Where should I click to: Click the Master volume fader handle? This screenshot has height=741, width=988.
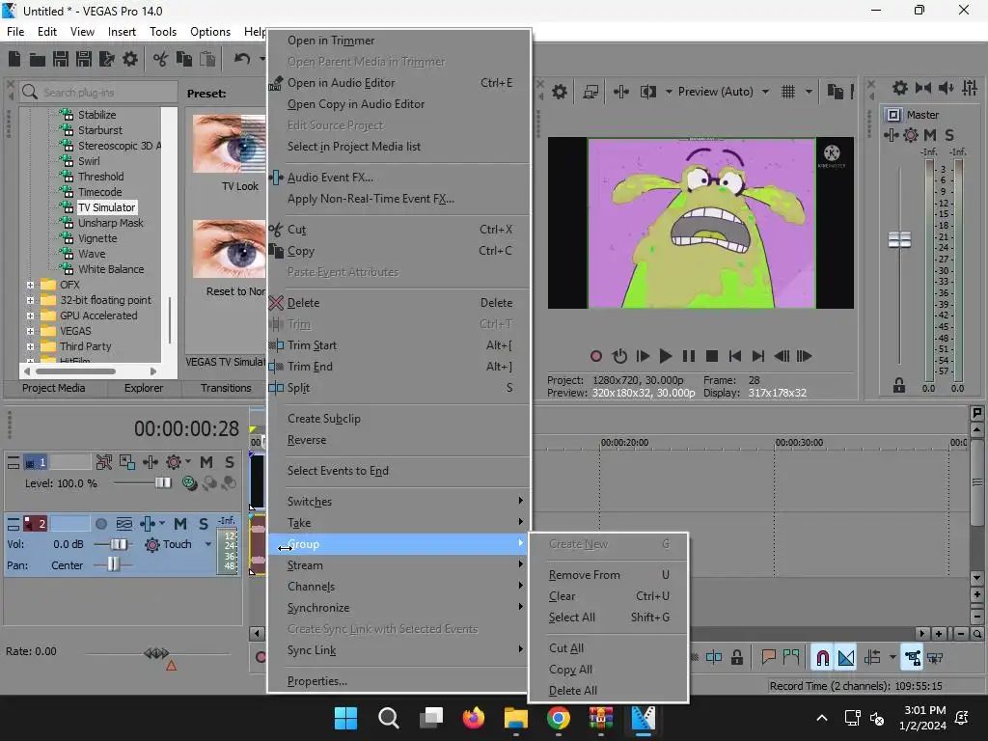click(899, 239)
